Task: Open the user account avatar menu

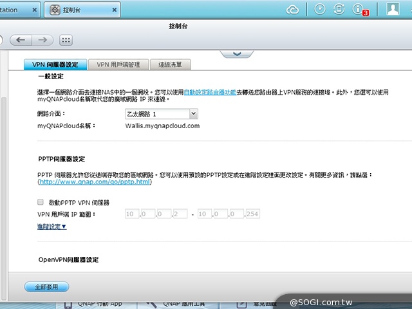Action: [x=393, y=8]
